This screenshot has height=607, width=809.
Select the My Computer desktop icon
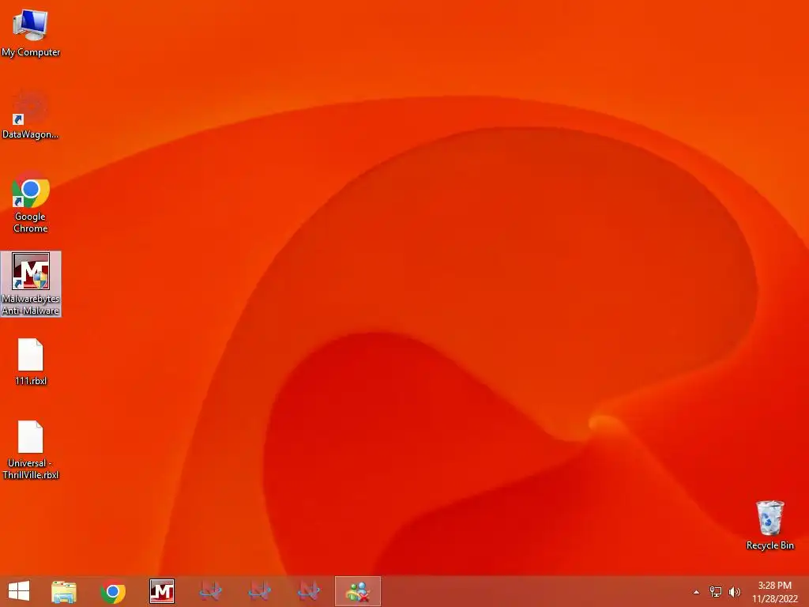(x=31, y=32)
